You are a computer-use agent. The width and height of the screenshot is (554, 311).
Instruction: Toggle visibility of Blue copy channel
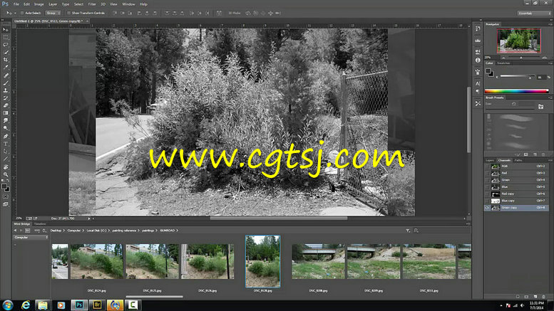click(x=487, y=201)
